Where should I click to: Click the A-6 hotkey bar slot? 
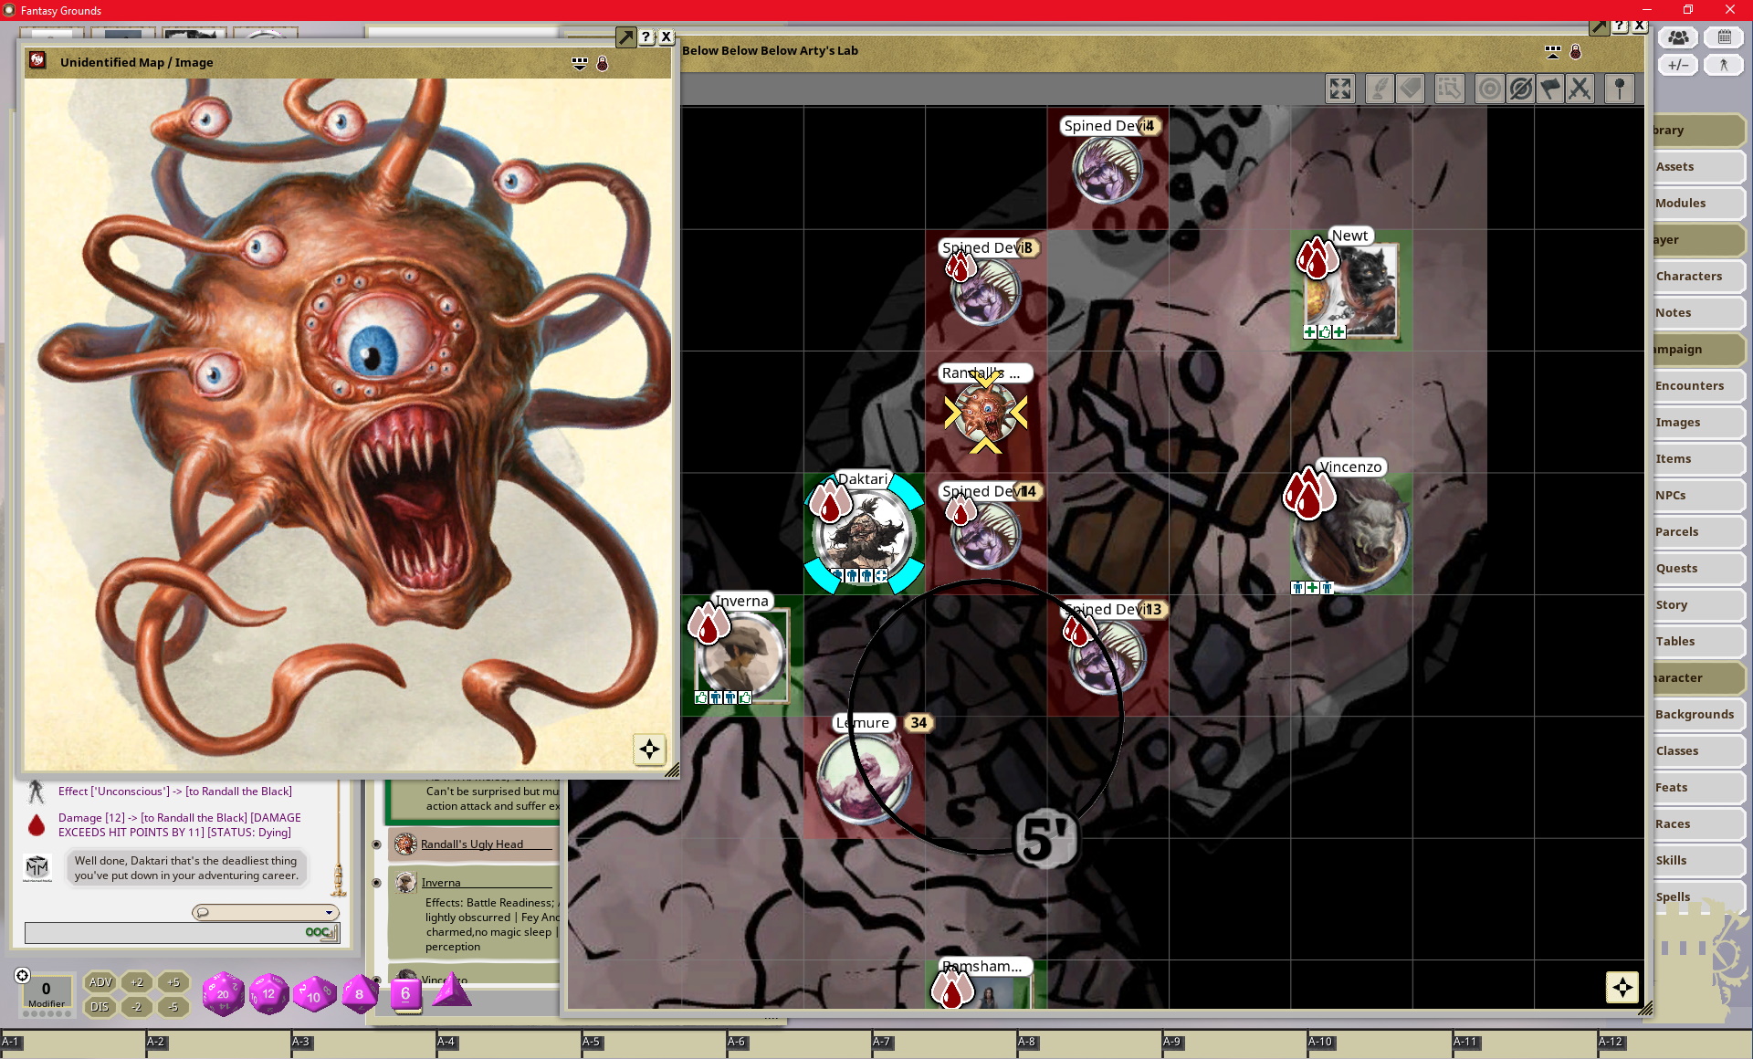pos(798,1044)
